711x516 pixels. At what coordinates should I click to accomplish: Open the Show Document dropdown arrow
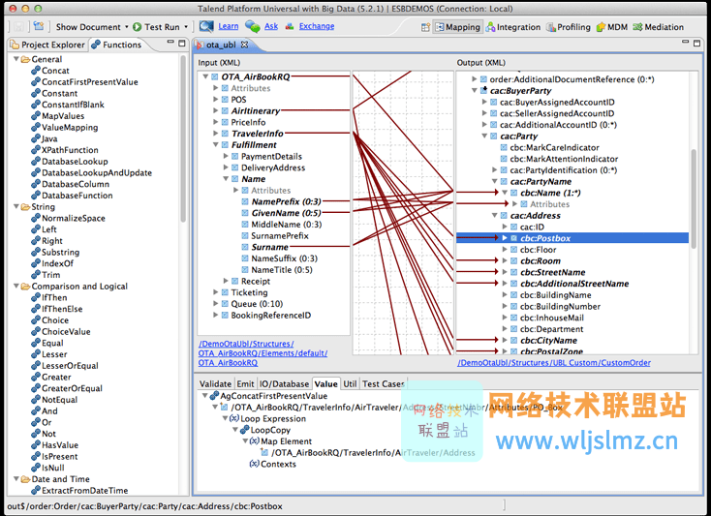[x=127, y=27]
